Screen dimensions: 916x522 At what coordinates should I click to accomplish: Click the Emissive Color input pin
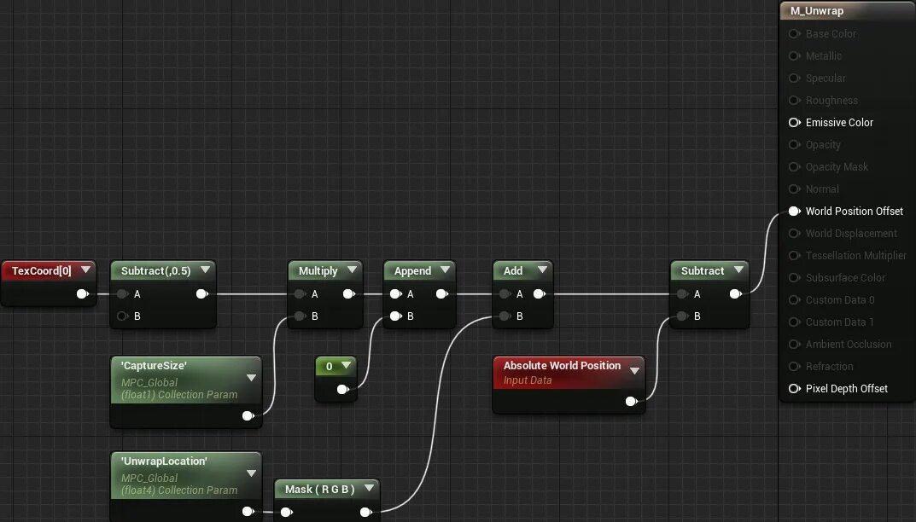pos(795,123)
